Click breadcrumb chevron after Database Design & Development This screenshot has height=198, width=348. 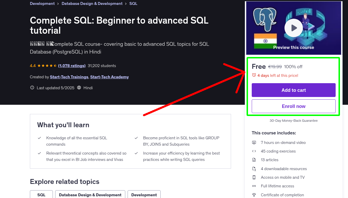[126, 4]
